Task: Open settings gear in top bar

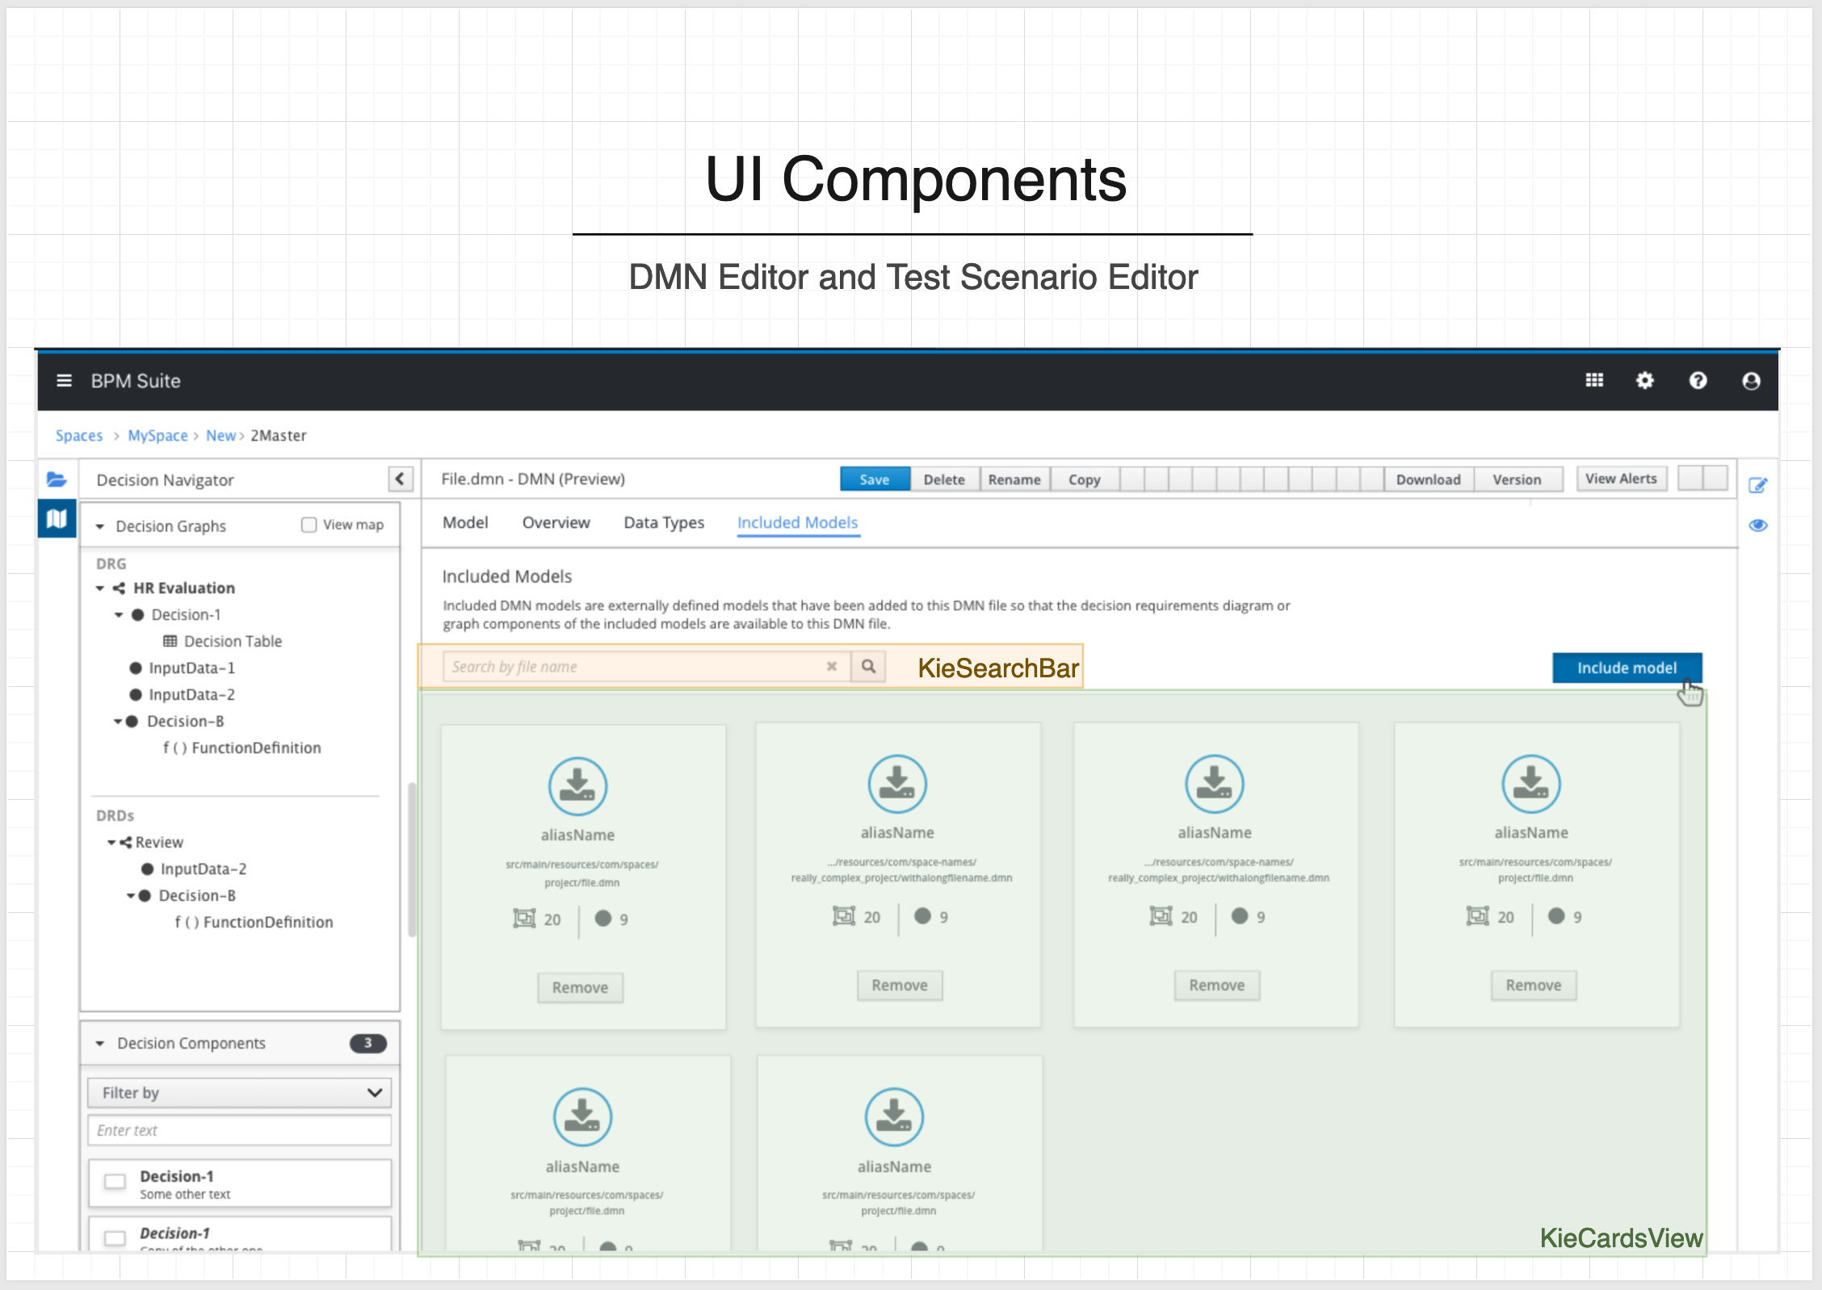Action: click(1644, 380)
